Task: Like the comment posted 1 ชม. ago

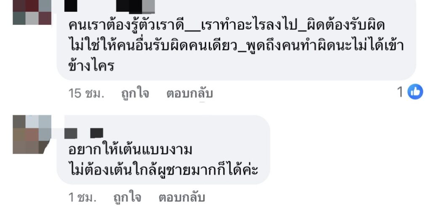Action: click(x=127, y=197)
